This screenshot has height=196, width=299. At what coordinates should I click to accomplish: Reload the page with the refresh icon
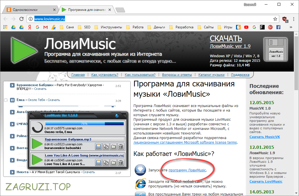click(x=21, y=19)
